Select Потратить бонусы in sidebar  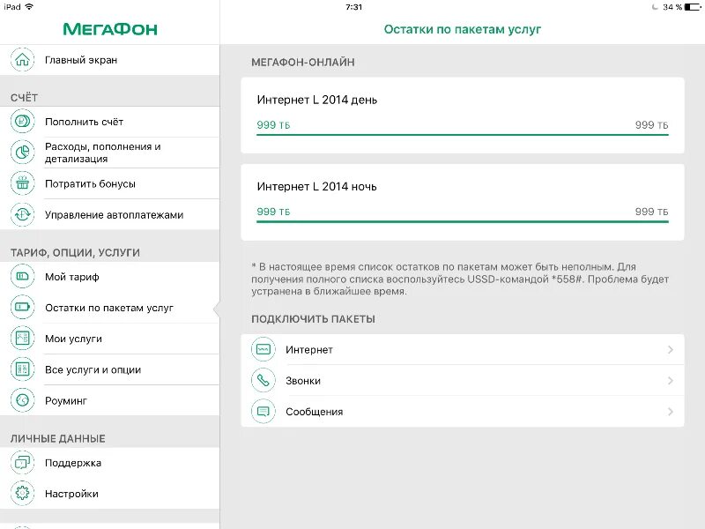point(109,183)
